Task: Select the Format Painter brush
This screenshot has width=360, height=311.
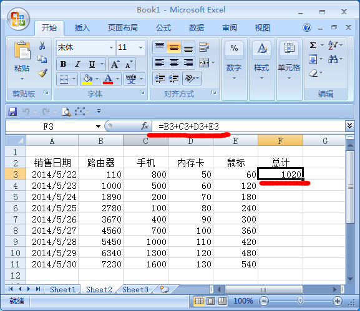Action: [x=42, y=73]
